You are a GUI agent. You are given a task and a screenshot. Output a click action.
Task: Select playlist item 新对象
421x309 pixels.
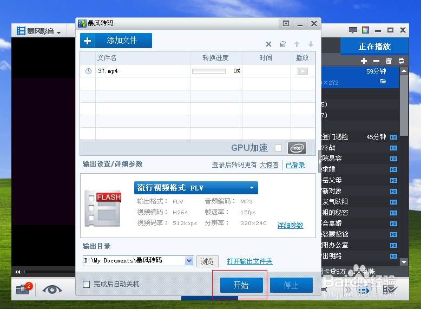click(360, 191)
